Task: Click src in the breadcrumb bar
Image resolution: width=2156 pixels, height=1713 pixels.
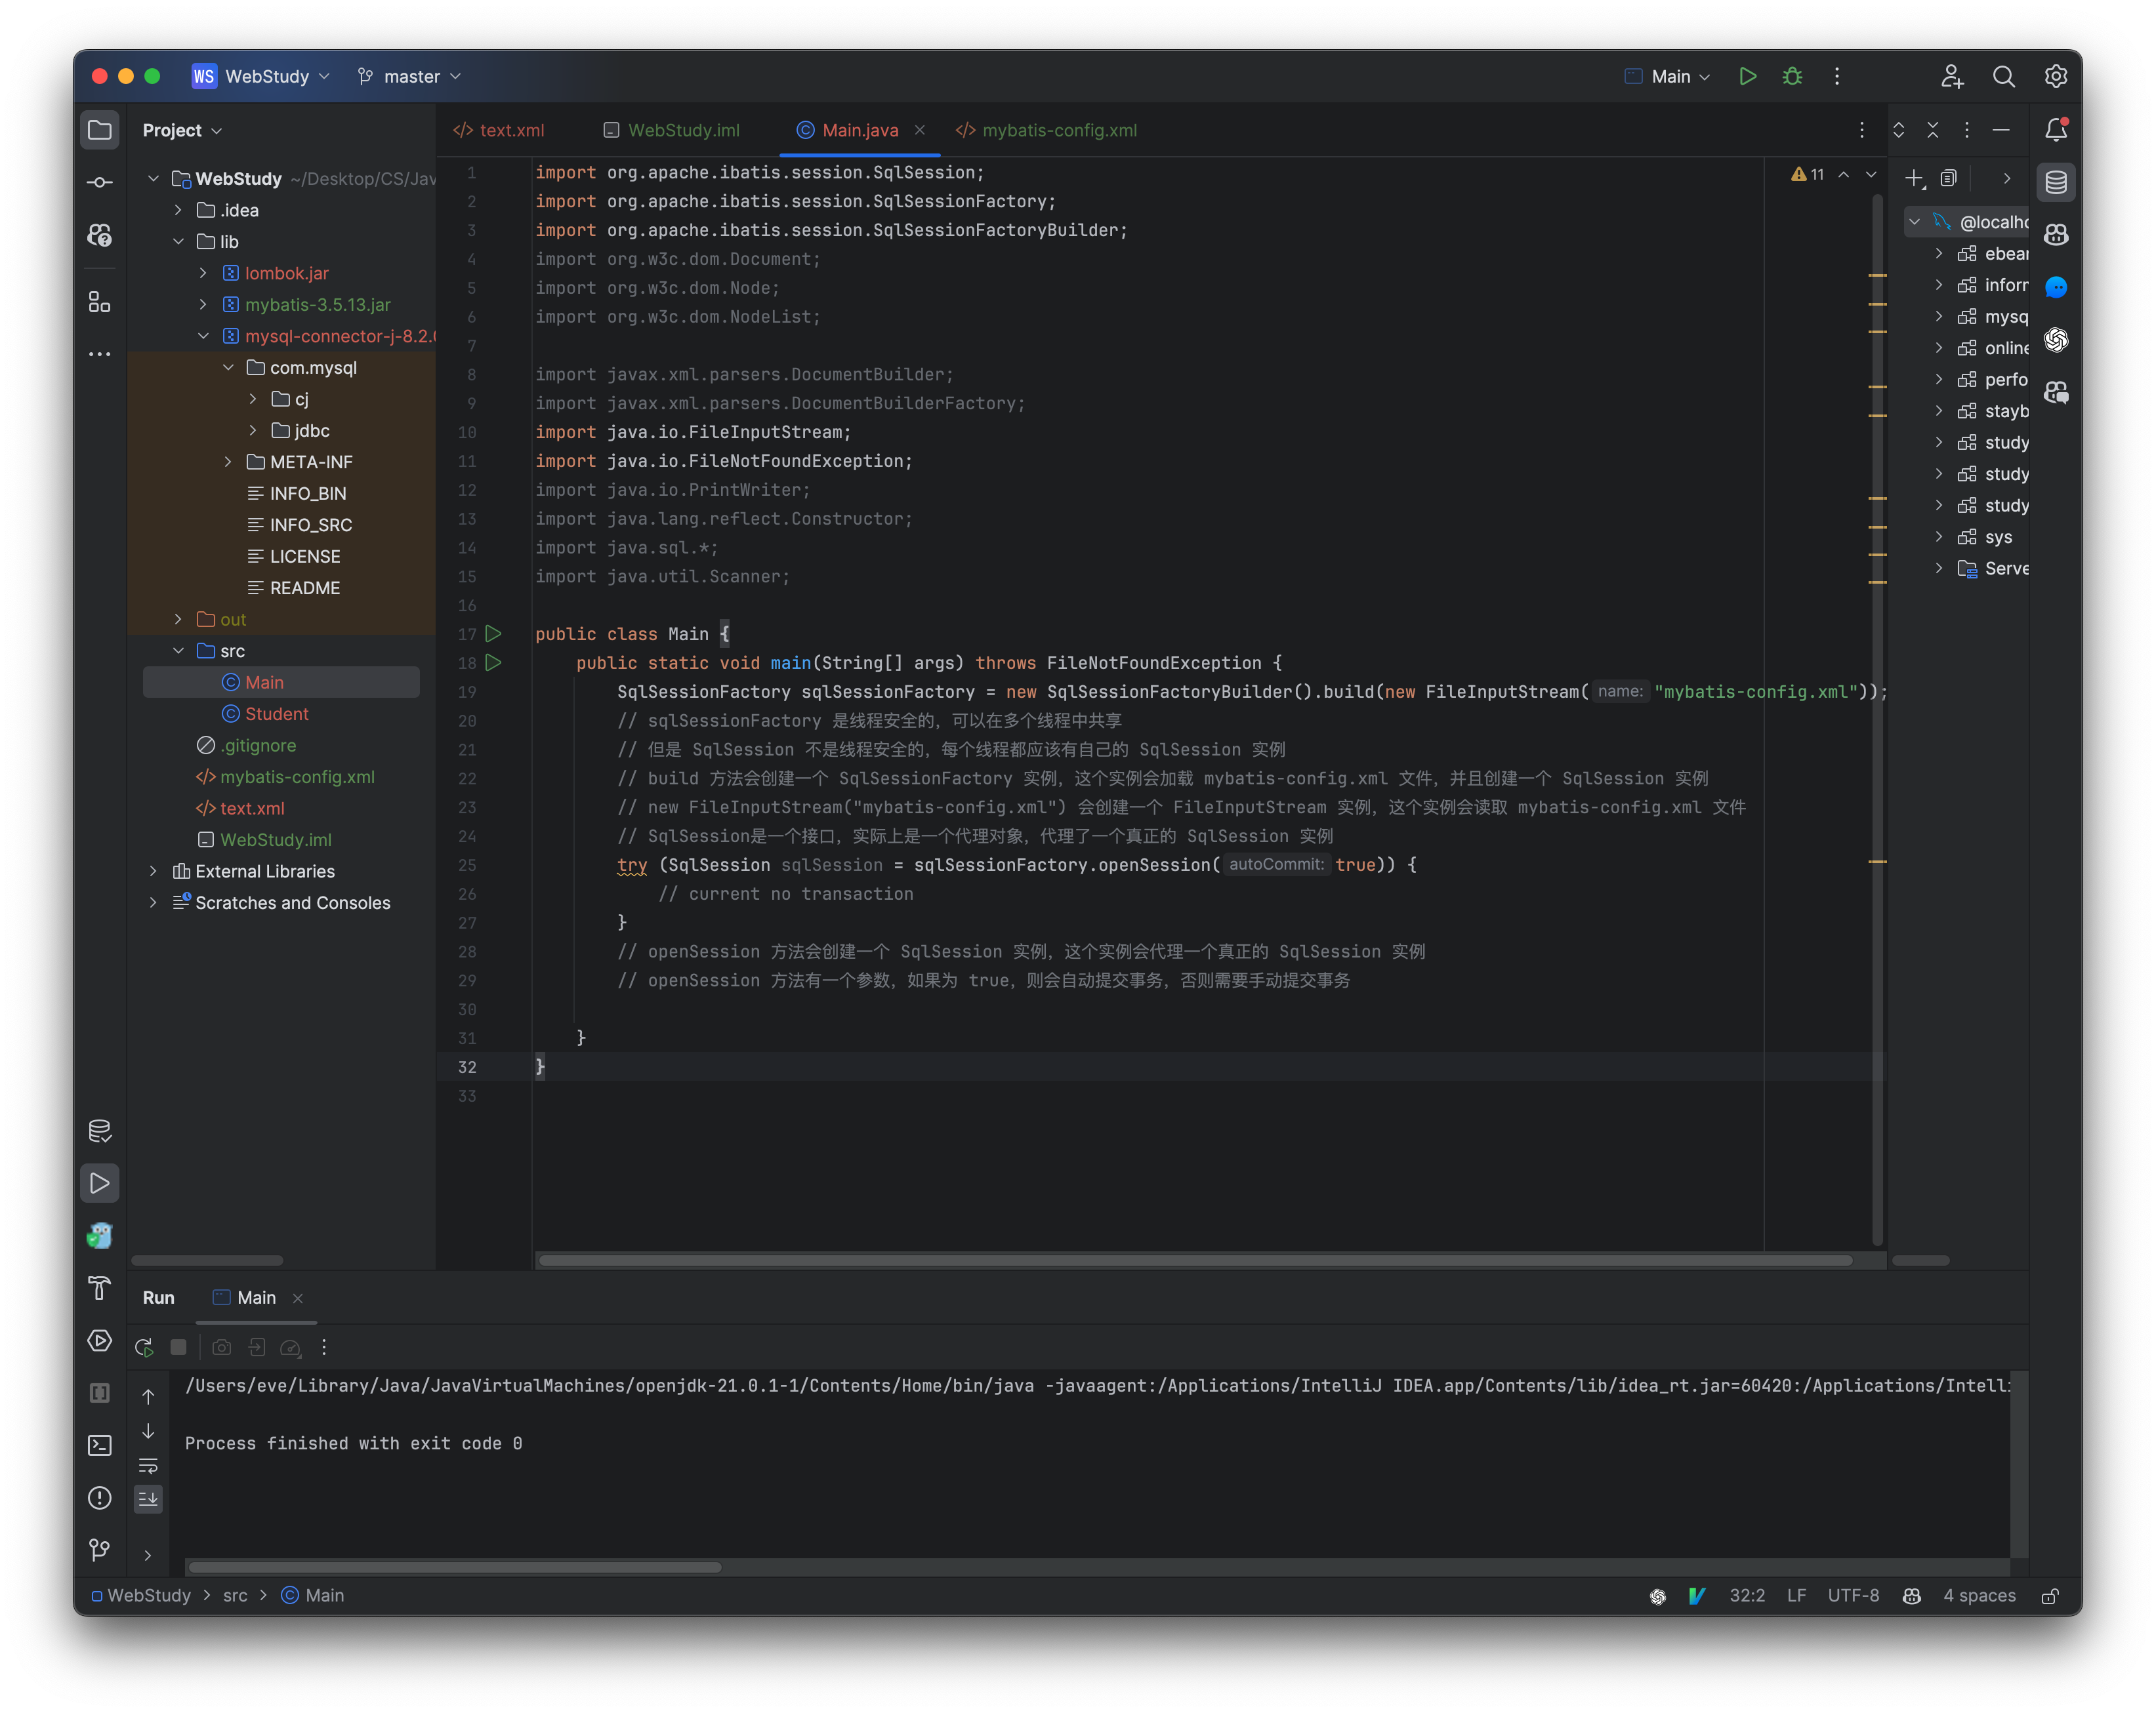Action: 236,1596
